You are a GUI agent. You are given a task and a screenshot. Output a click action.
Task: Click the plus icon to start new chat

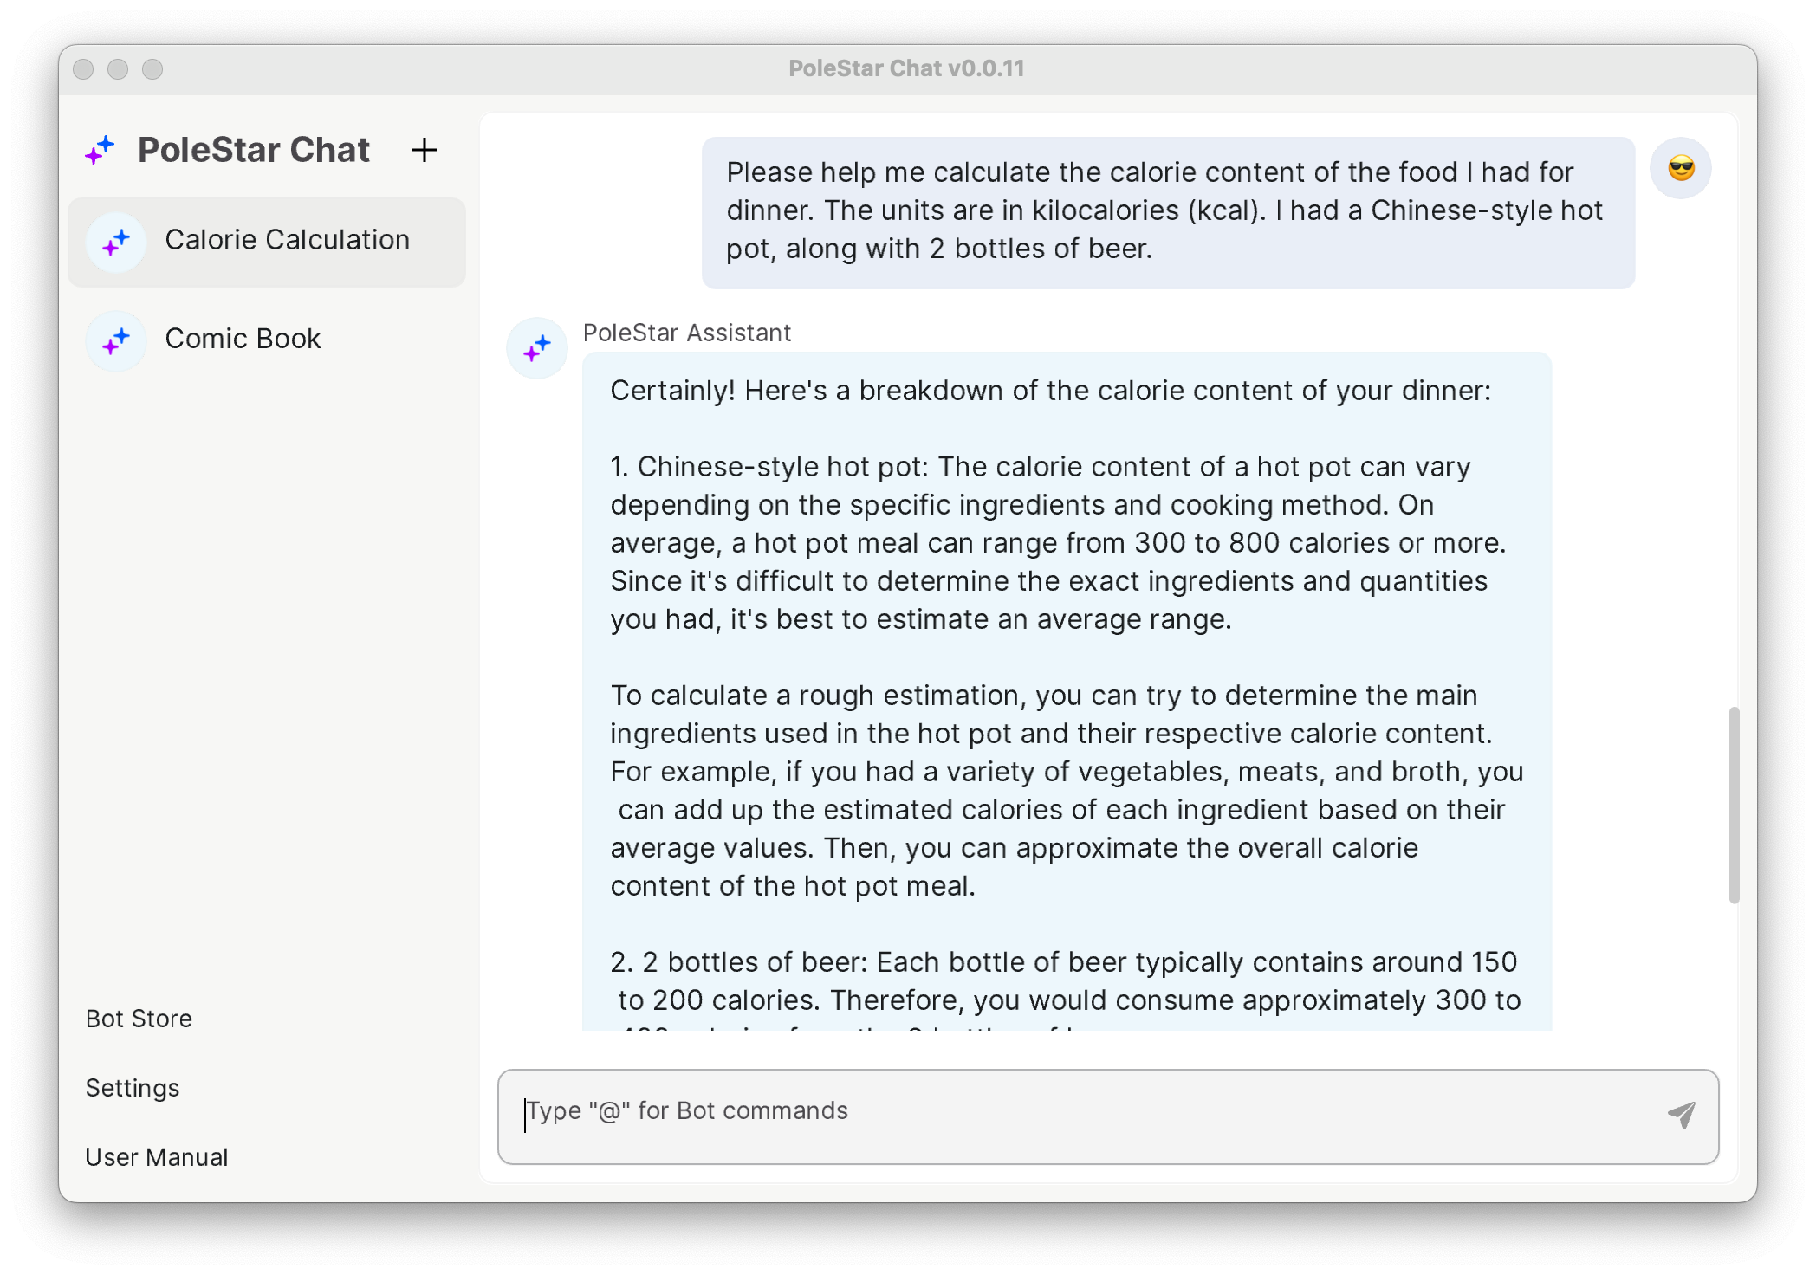pos(425,151)
